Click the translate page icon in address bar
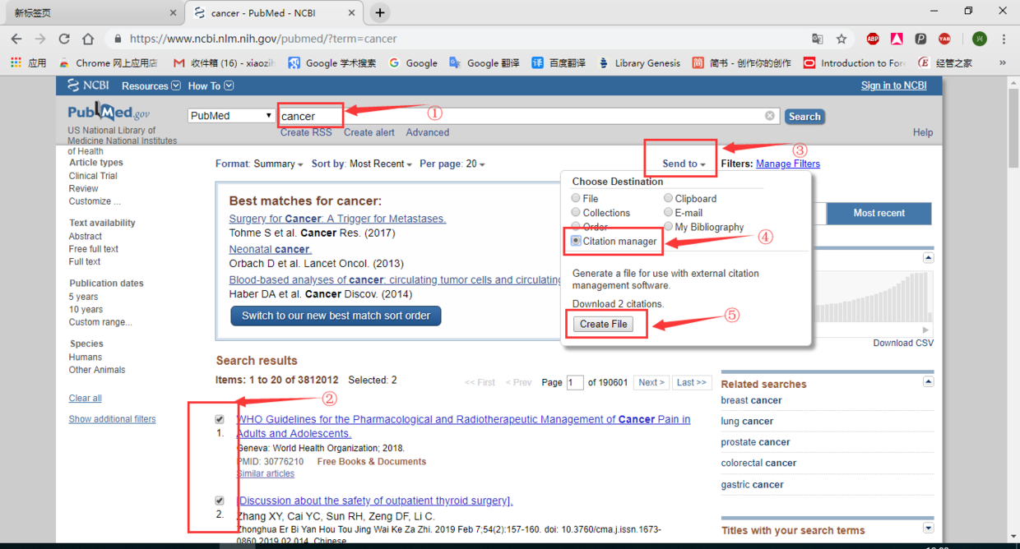The image size is (1020, 549). (x=818, y=39)
